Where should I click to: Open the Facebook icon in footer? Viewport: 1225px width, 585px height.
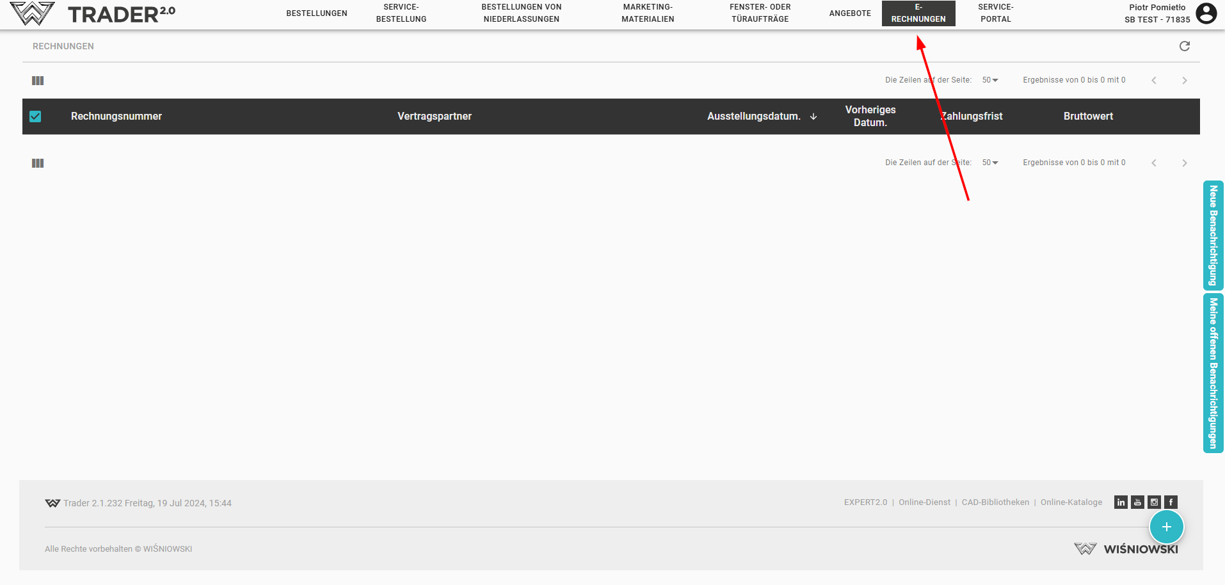[x=1171, y=502]
